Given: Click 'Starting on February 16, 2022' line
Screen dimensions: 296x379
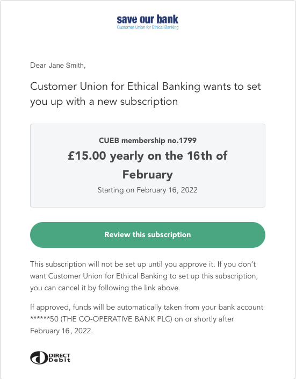Looking at the screenshot, I should (148, 190).
